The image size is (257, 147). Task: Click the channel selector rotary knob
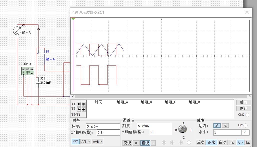tap(182, 129)
